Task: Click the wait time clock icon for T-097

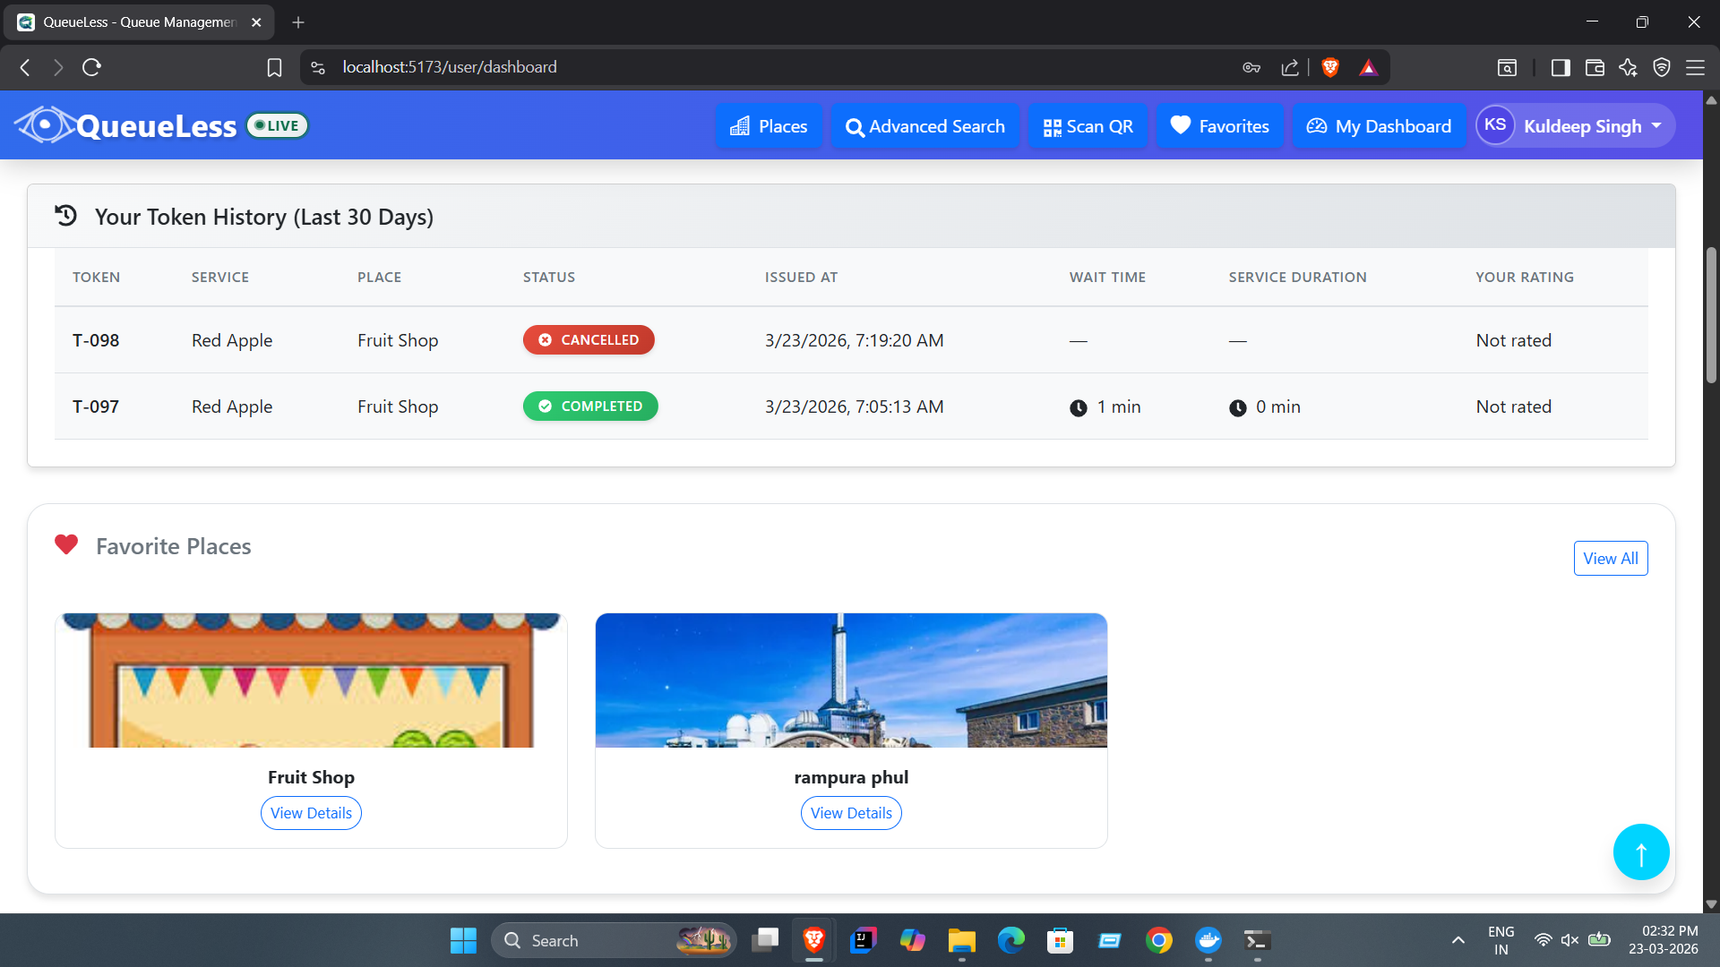Action: [1079, 407]
